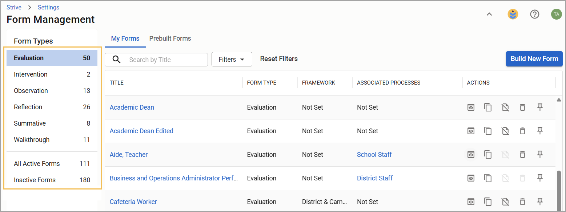566x212 pixels.
Task: Delete the Aide, Teacher form
Action: (522, 155)
